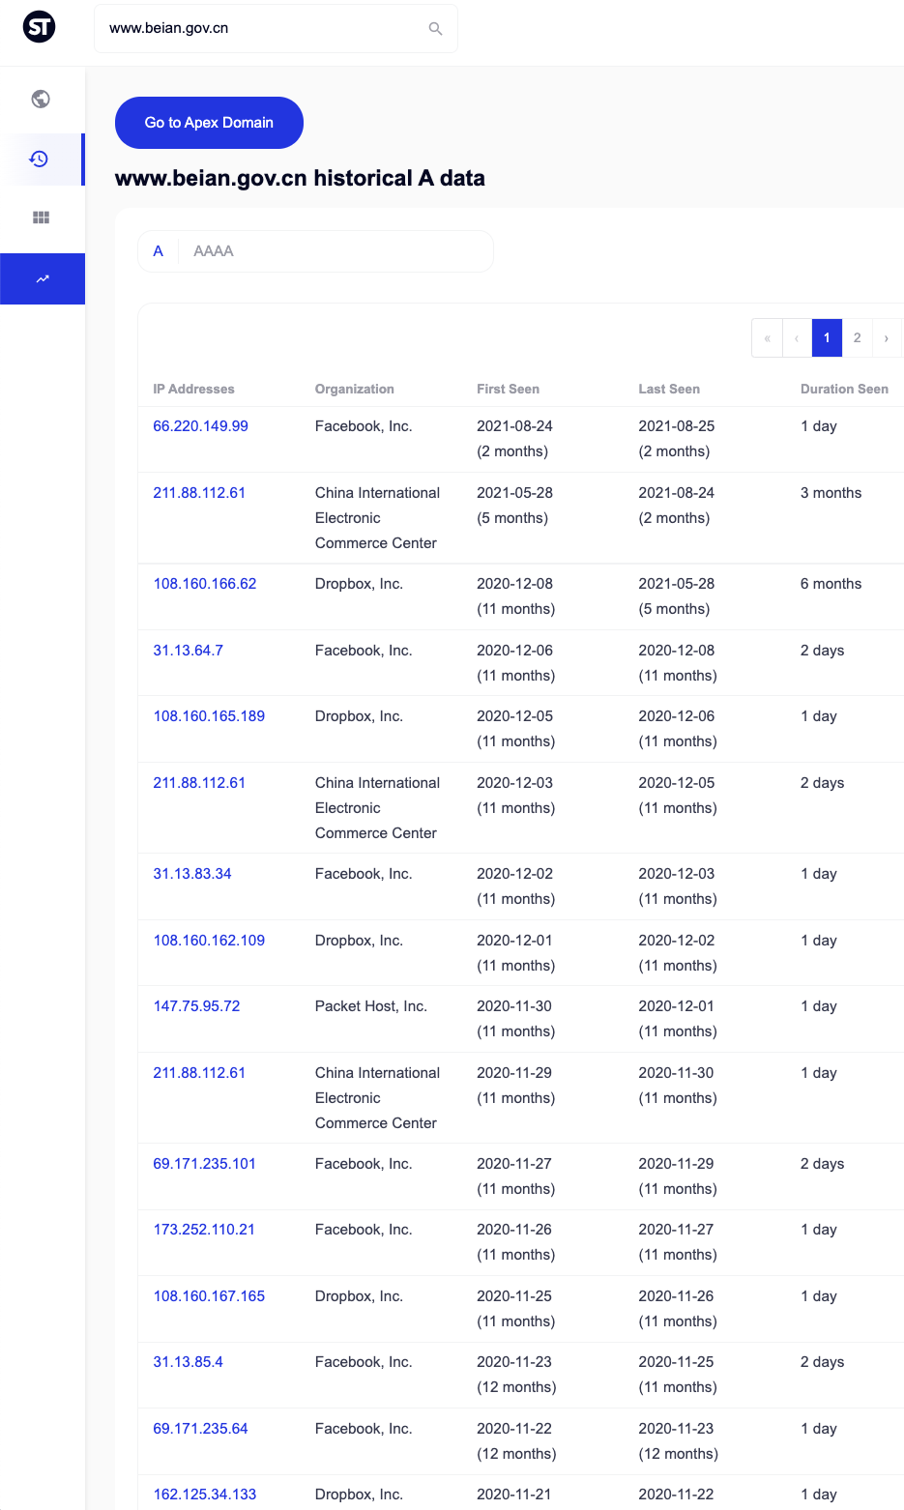Open IP address 31.13.83.34

[192, 874]
